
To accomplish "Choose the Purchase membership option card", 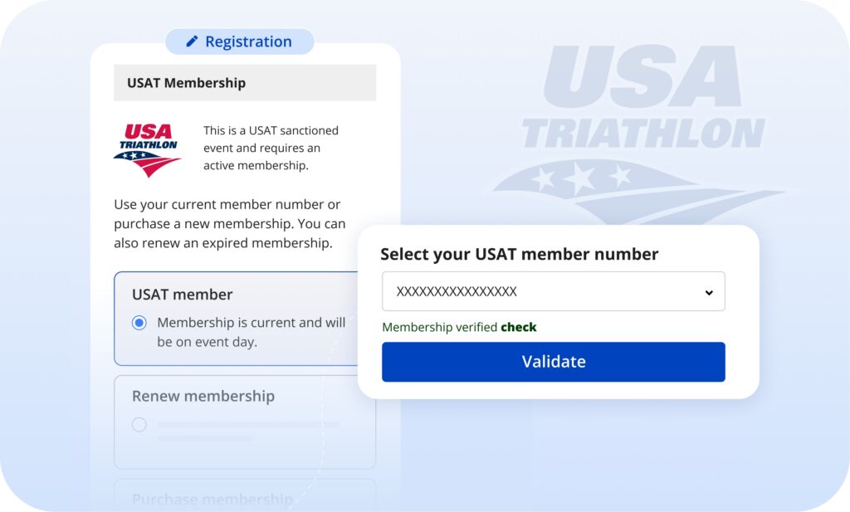I will point(245,495).
